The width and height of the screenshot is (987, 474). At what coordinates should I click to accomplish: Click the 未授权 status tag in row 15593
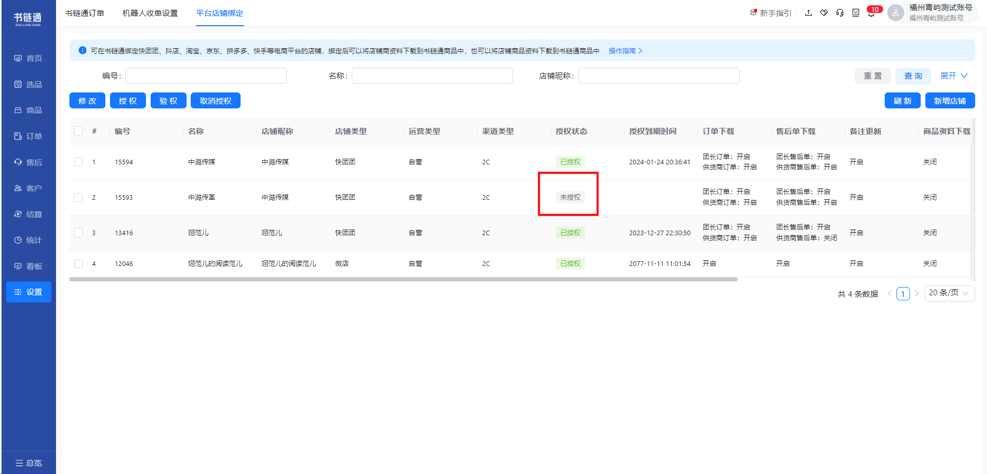[570, 197]
